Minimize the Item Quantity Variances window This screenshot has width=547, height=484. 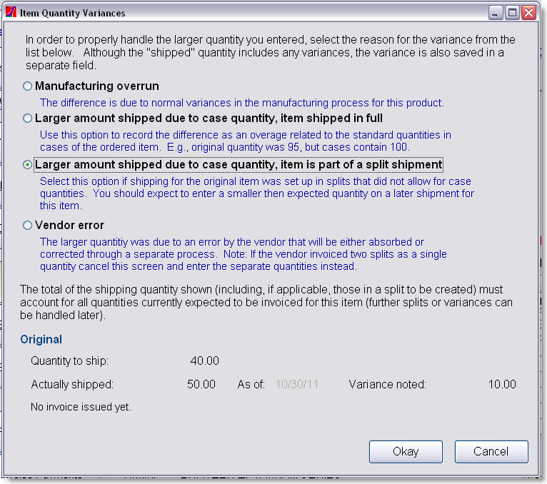(x=496, y=13)
